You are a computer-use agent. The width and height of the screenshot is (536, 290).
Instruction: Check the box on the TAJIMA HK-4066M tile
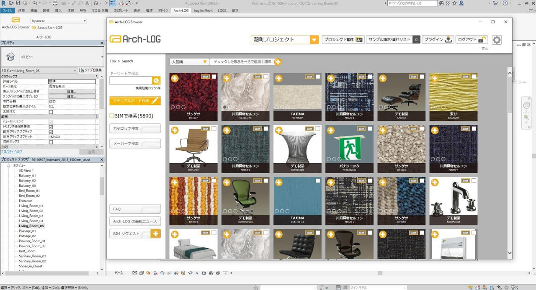318,77
